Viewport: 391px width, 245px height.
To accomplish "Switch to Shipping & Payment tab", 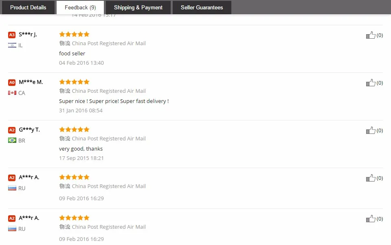I will pyautogui.click(x=138, y=7).
